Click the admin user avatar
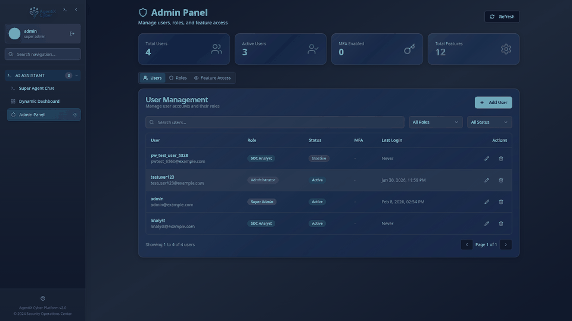The width and height of the screenshot is (572, 321). point(14,33)
